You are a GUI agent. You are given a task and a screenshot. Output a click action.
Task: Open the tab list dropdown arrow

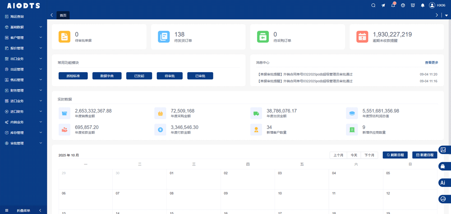(446, 15)
